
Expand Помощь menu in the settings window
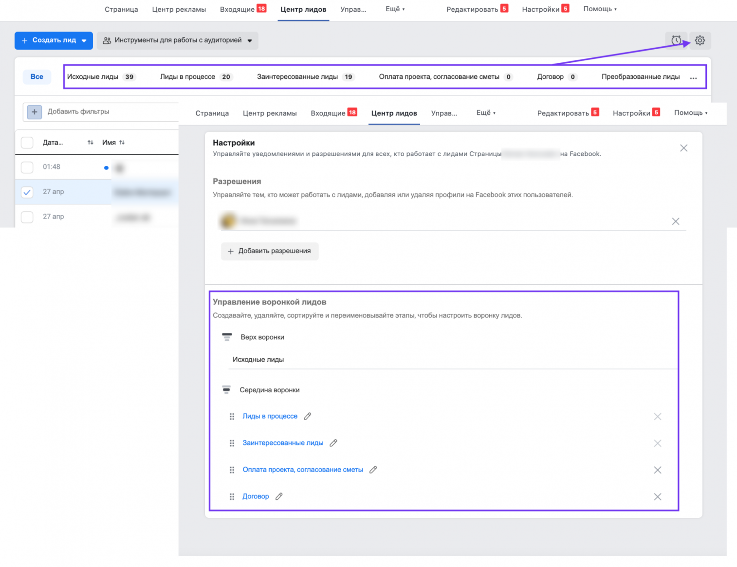(x=691, y=112)
